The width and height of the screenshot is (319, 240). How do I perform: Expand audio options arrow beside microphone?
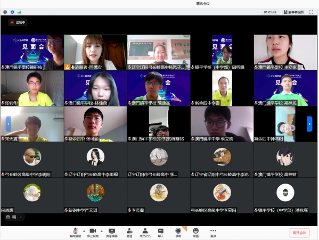[84, 231]
